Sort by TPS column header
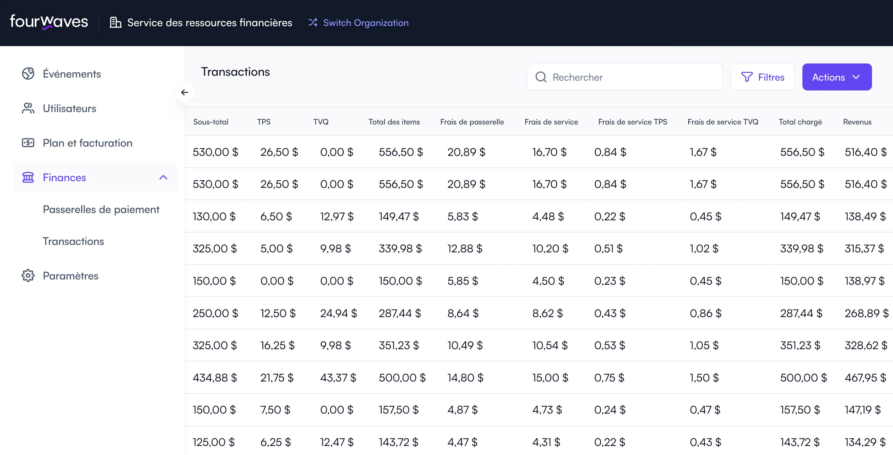Image resolution: width=893 pixels, height=455 pixels. 264,122
